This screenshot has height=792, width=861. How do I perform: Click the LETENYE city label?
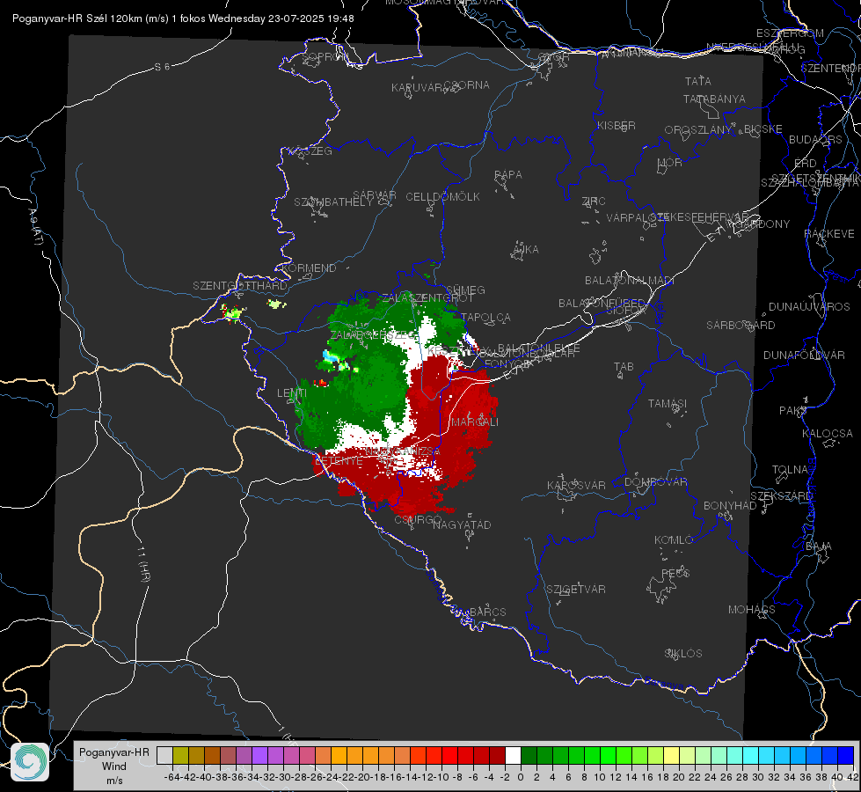tap(339, 461)
